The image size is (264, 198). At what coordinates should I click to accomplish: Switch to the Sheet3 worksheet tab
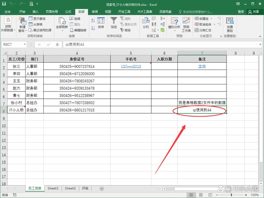[53, 188]
